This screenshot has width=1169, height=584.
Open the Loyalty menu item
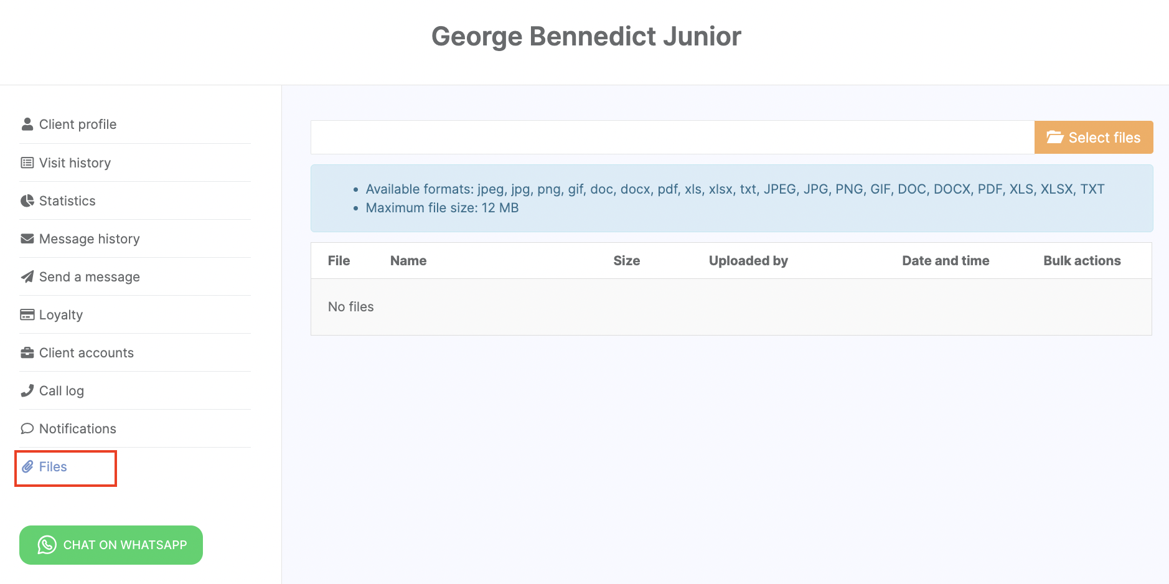61,315
